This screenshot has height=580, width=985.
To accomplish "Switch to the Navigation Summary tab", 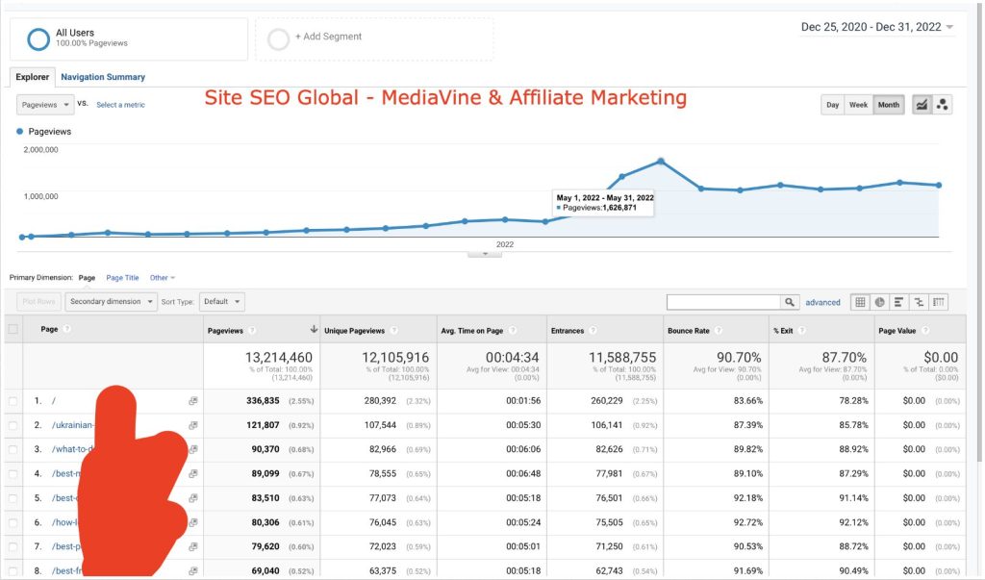I will click(103, 77).
